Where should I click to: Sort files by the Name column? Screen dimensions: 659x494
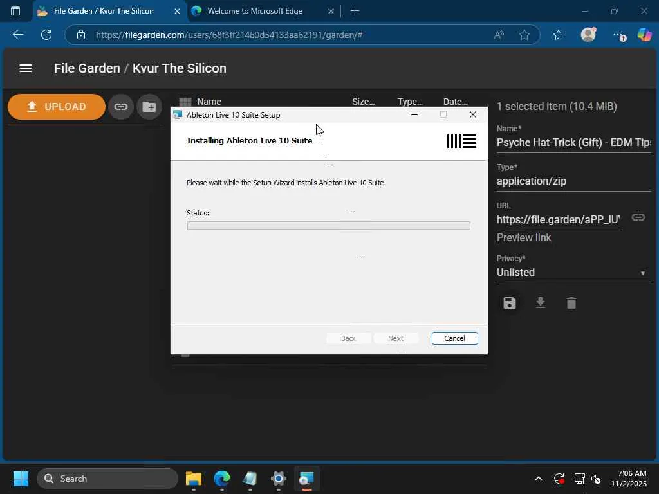tap(209, 102)
